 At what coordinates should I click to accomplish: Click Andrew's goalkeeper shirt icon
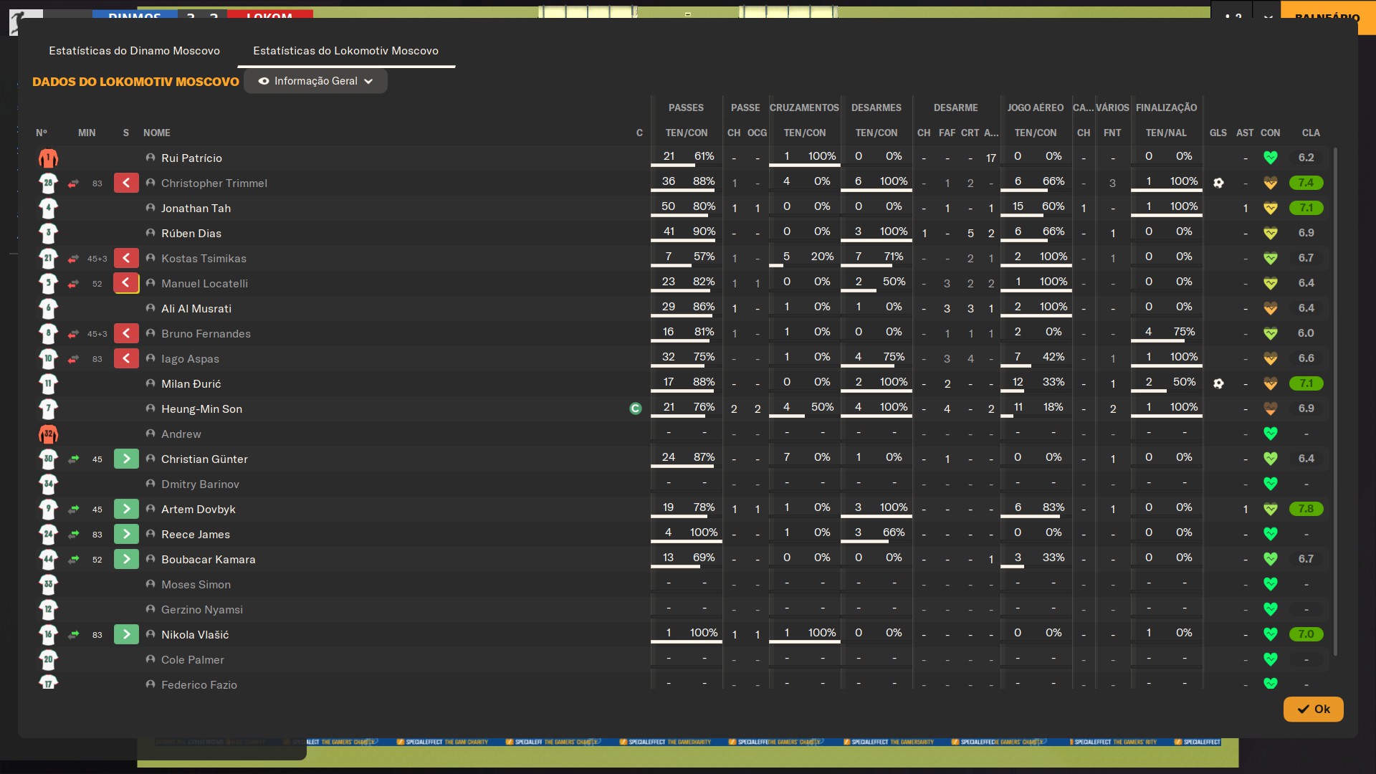click(48, 434)
